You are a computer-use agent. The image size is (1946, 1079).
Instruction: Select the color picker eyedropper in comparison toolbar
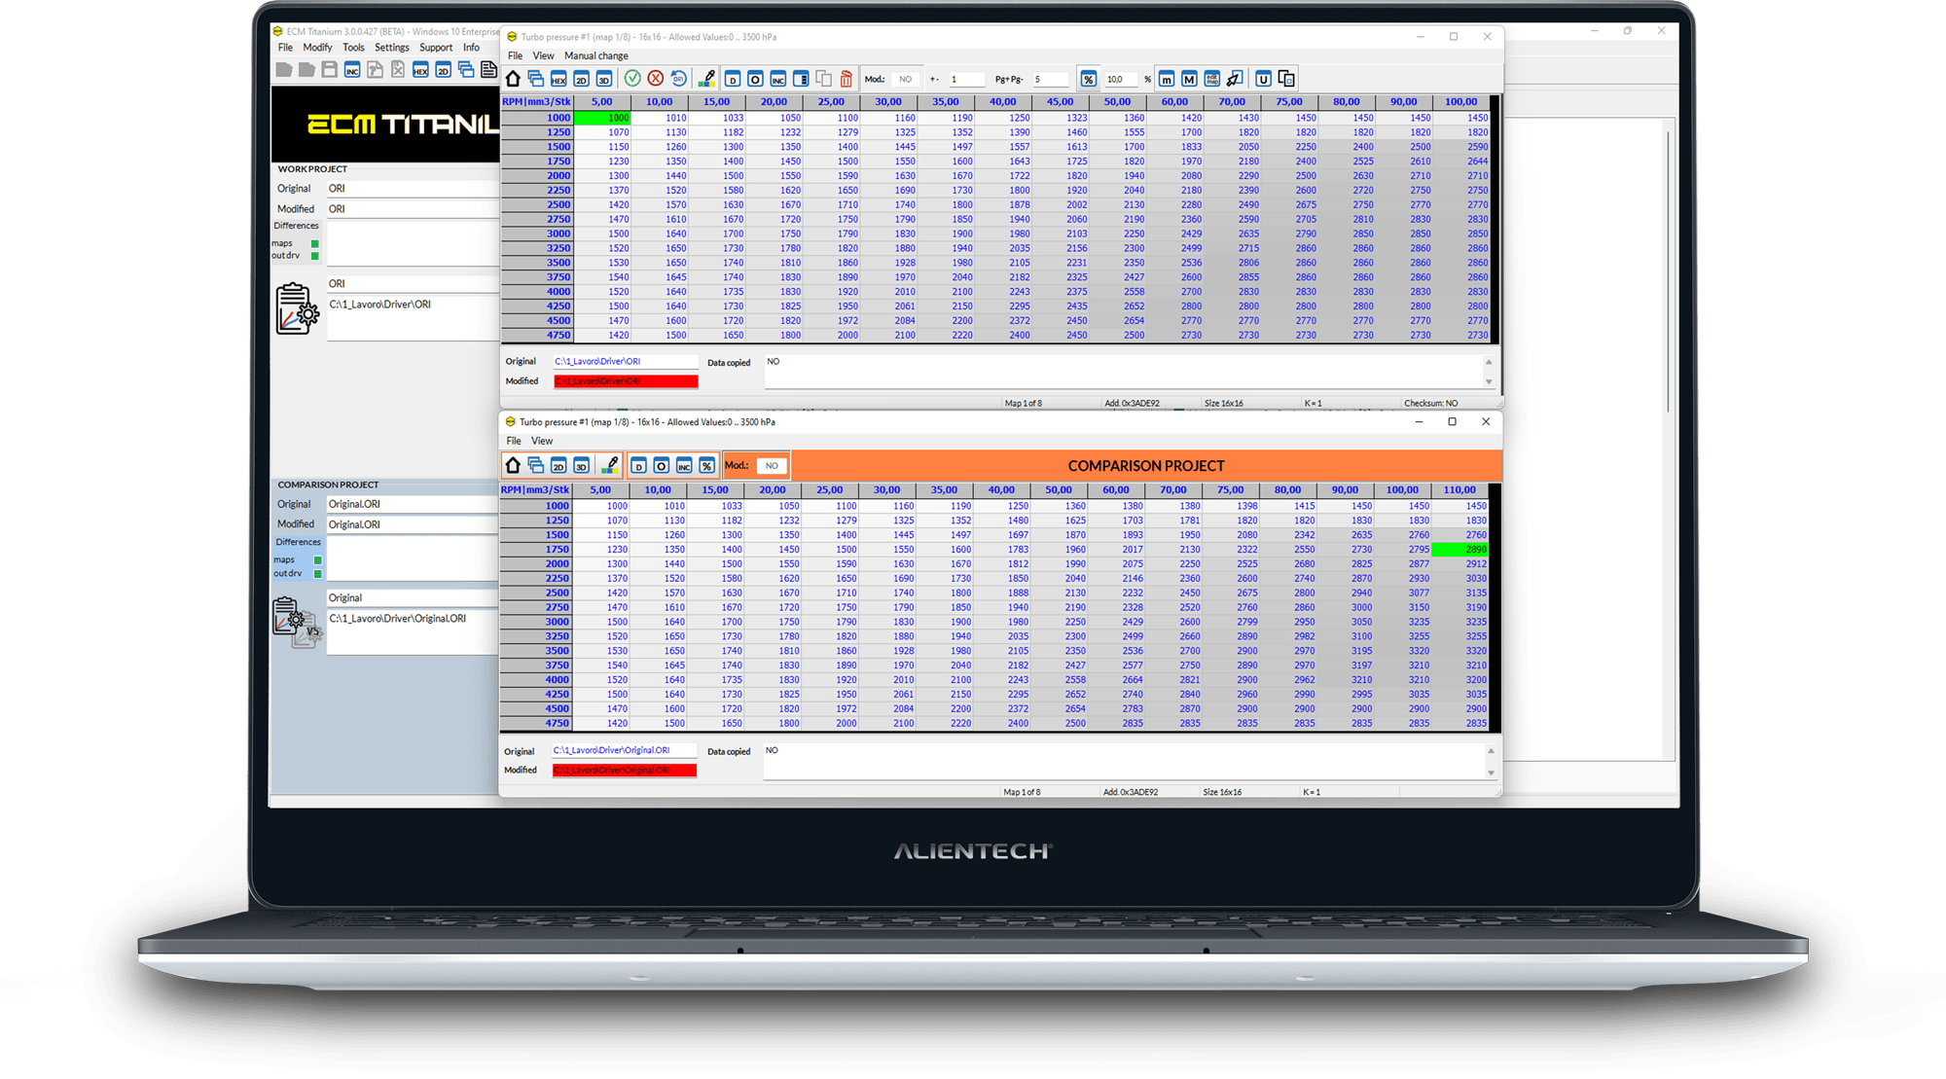[x=610, y=465]
